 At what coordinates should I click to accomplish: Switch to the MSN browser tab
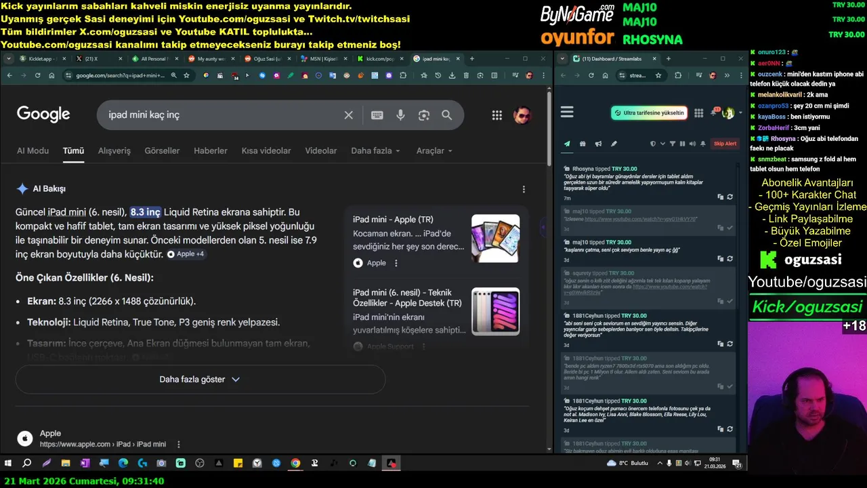coord(324,59)
